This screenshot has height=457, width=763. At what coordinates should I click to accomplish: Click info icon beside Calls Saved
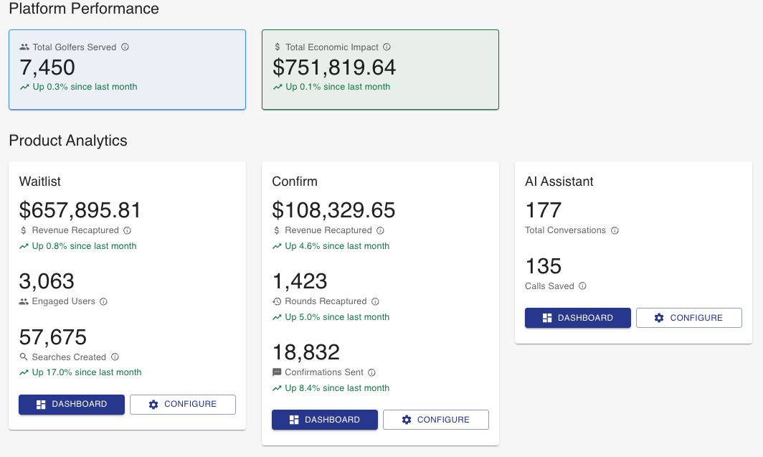582,286
